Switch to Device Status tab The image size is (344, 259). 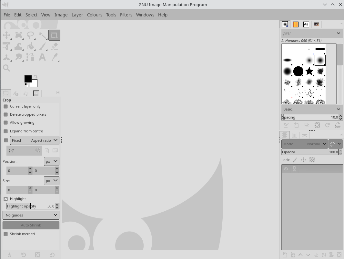point(16,93)
